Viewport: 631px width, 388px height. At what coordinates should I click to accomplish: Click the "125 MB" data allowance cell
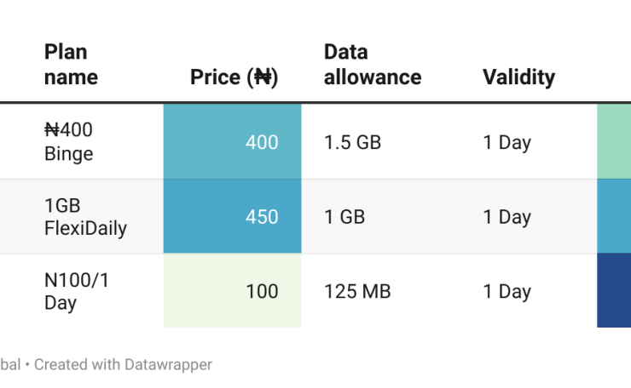click(356, 291)
